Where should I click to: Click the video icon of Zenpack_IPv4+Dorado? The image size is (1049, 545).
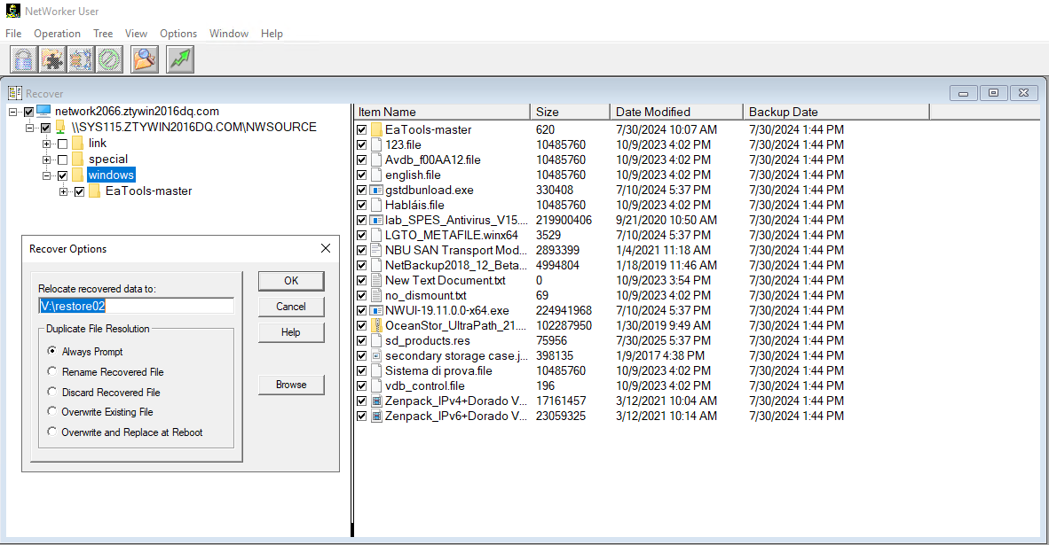pyautogui.click(x=376, y=401)
